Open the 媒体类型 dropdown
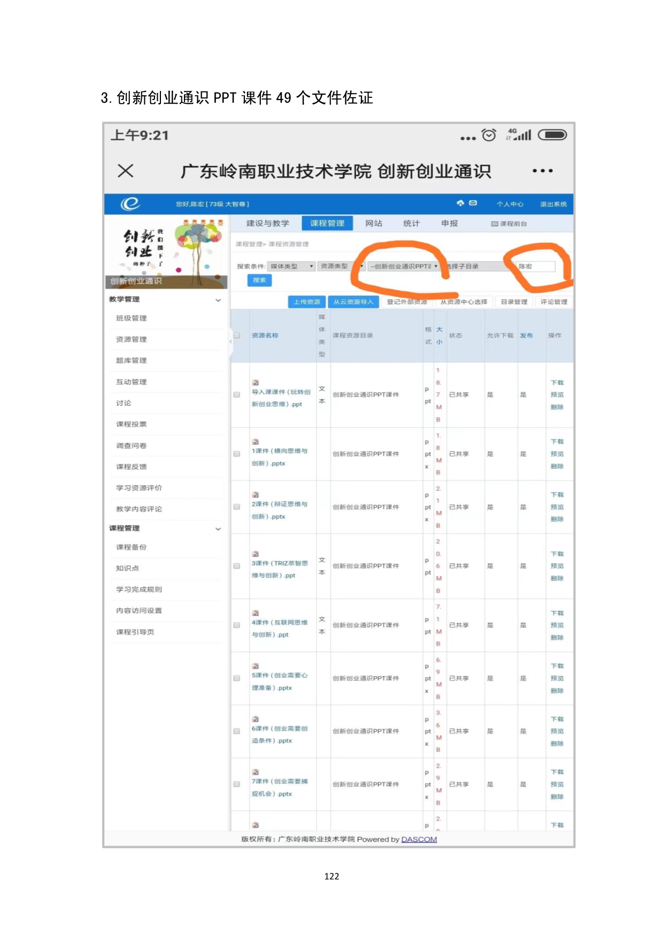 click(x=291, y=266)
